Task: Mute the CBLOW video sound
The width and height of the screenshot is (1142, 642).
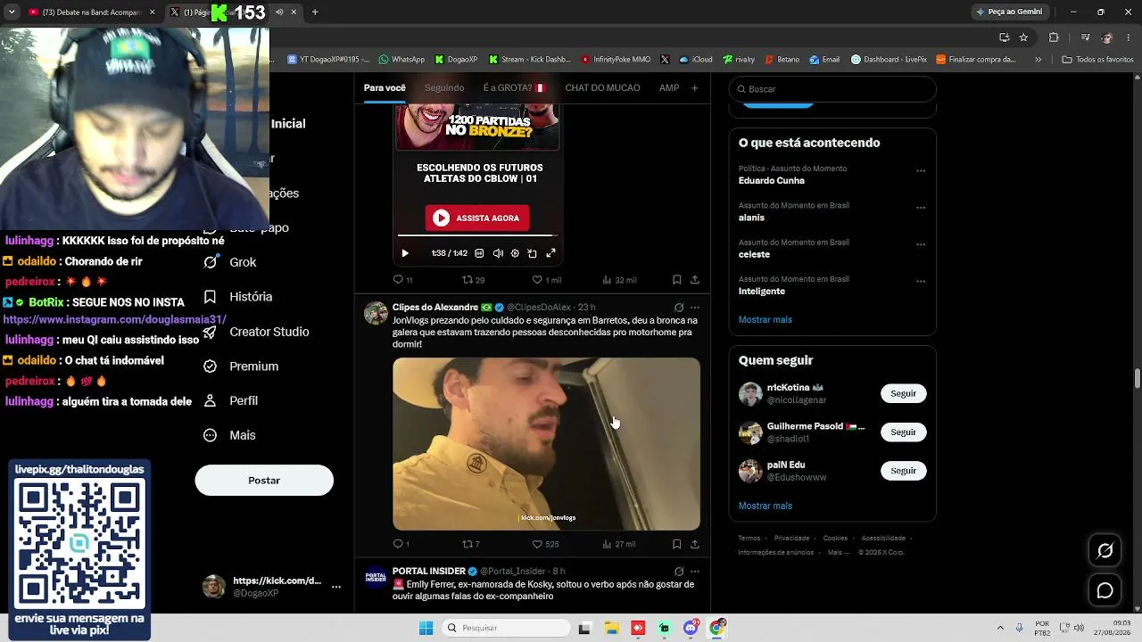Action: pyautogui.click(x=498, y=253)
